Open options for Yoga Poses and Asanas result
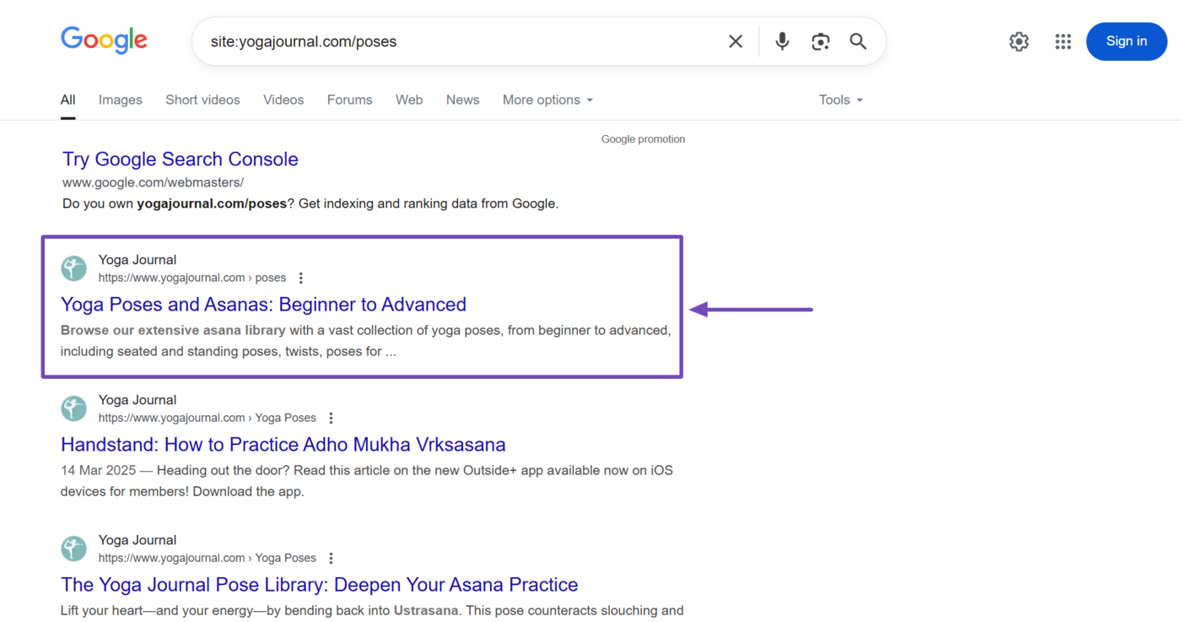1181x622 pixels. click(301, 278)
